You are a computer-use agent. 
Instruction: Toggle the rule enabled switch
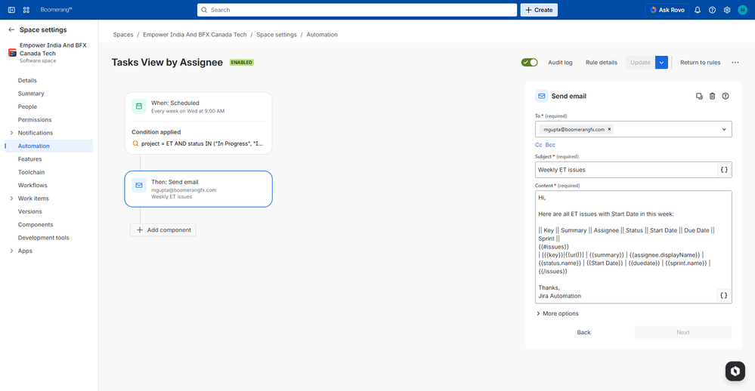(529, 63)
